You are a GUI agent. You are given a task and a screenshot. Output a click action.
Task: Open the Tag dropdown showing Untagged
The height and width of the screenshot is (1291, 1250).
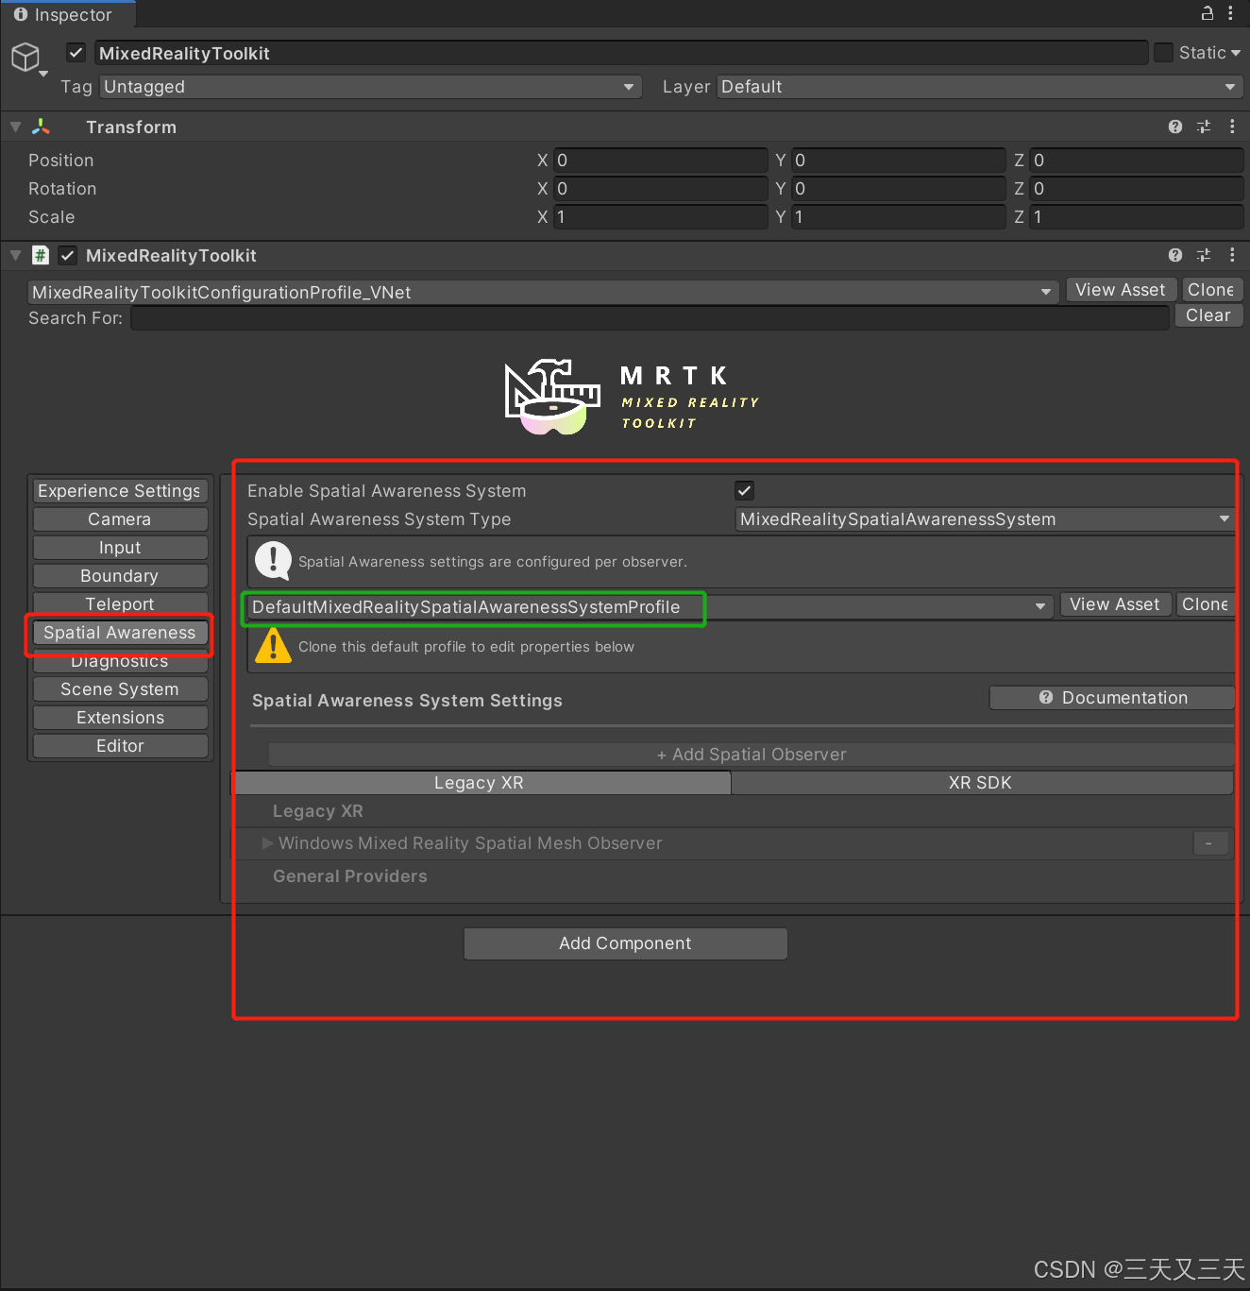click(x=370, y=87)
